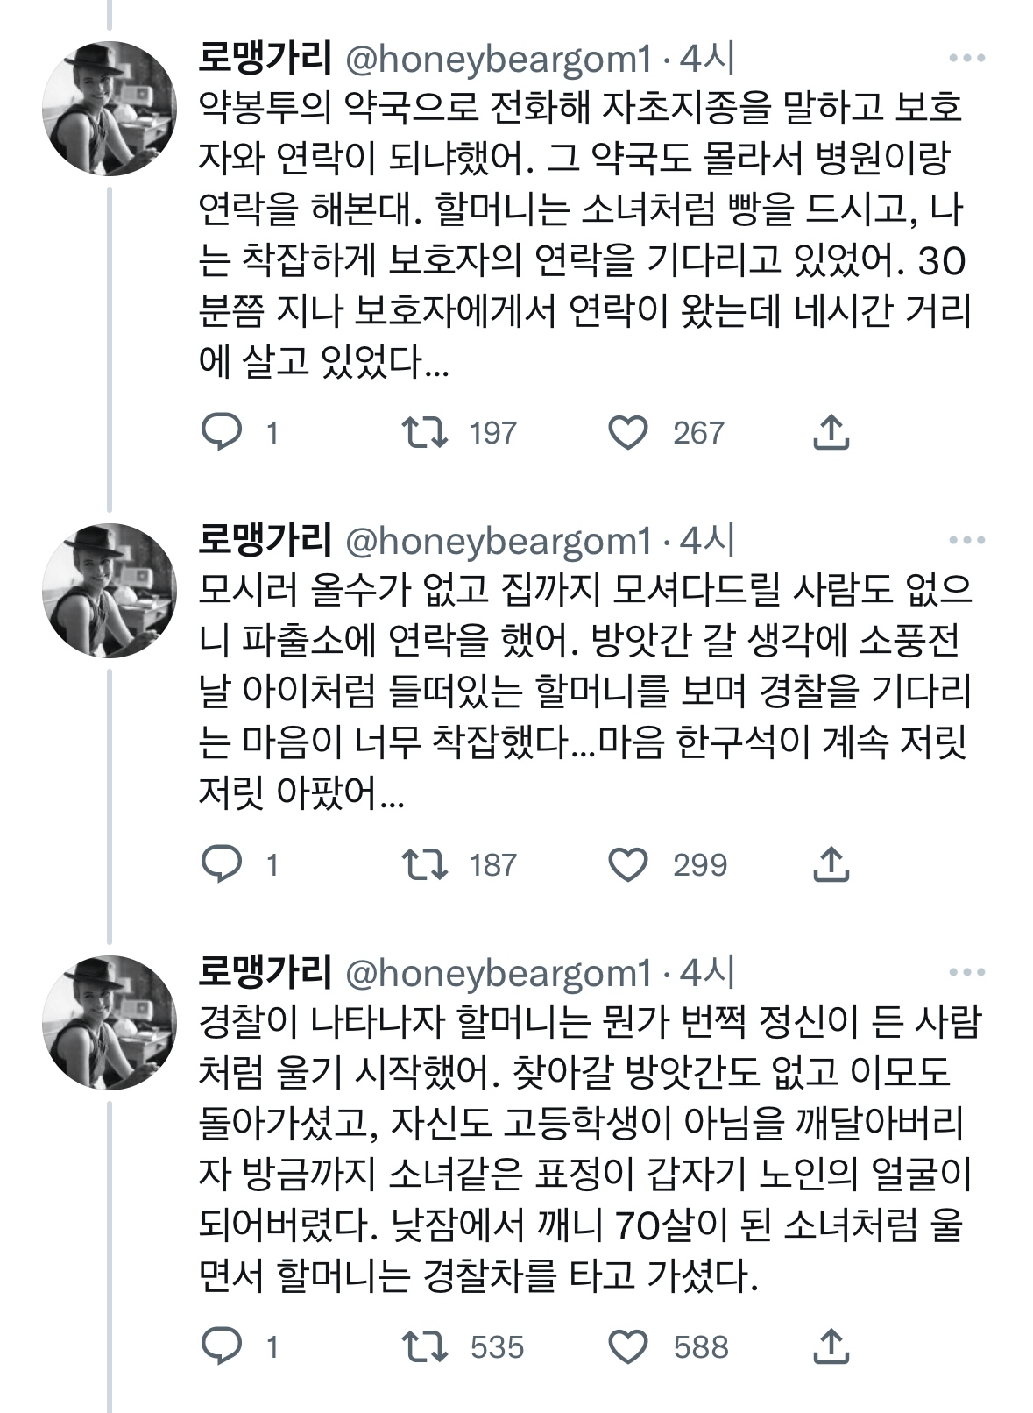1033x1413 pixels.
Task: Reply to the tweet with 197 retweets
Action: [222, 432]
